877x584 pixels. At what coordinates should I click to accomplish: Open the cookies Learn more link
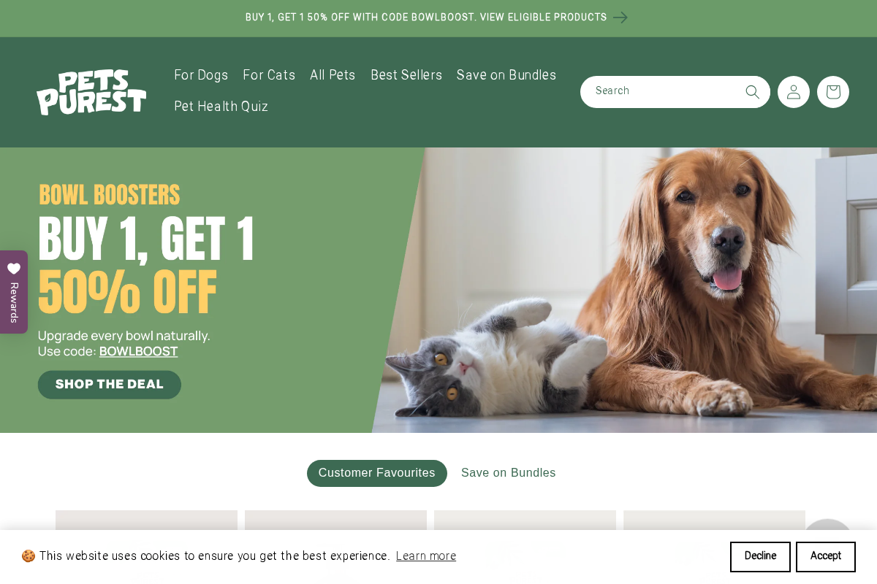coord(426,556)
